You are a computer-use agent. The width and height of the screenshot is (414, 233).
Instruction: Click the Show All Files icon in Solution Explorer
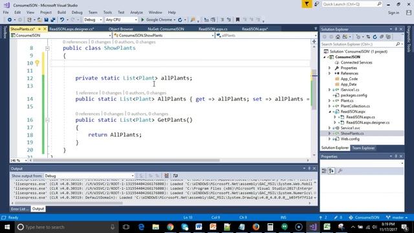pos(388,37)
